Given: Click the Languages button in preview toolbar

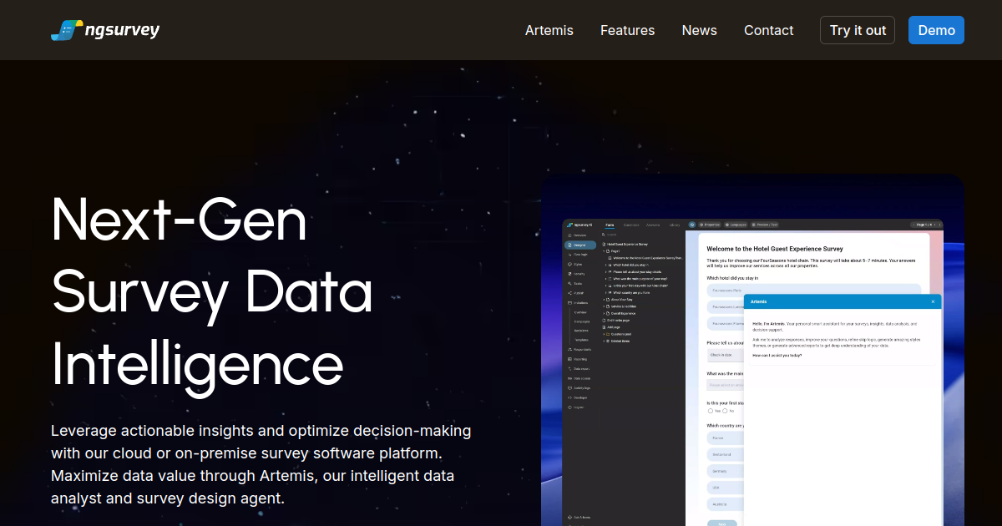Looking at the screenshot, I should [x=736, y=225].
